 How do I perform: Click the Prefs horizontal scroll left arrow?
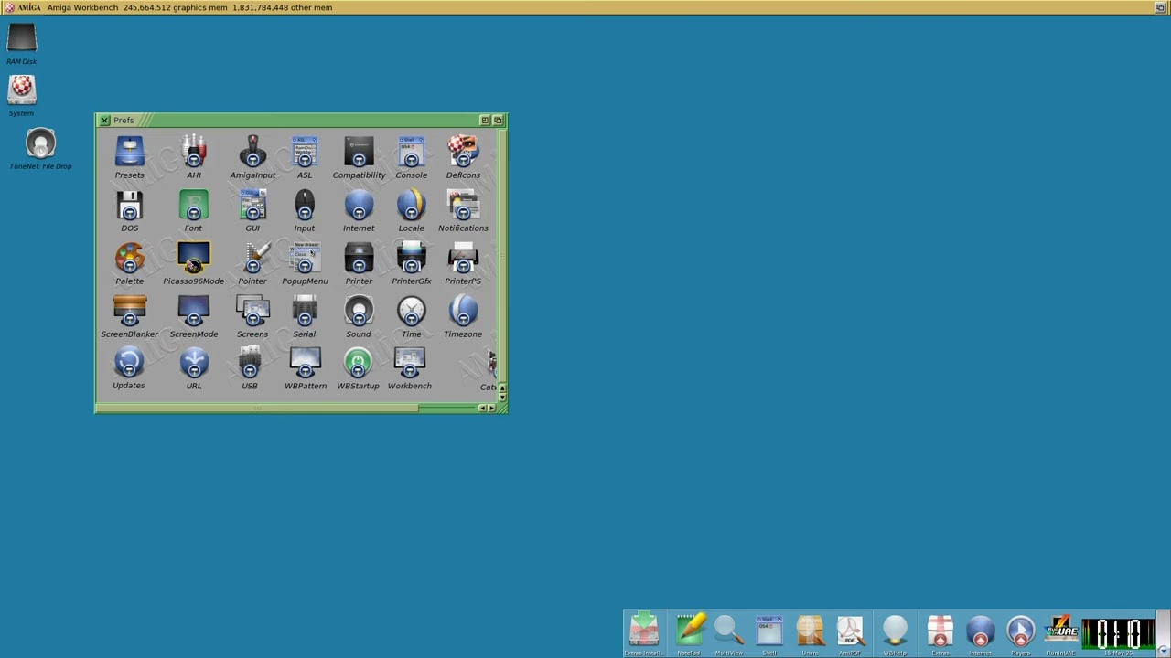(x=482, y=409)
